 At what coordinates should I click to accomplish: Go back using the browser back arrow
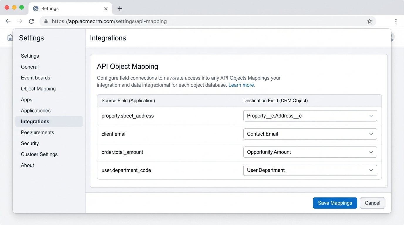(8, 21)
